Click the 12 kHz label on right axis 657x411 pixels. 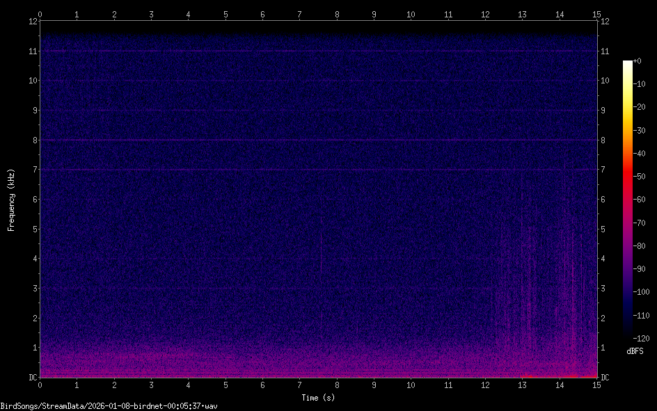[605, 21]
